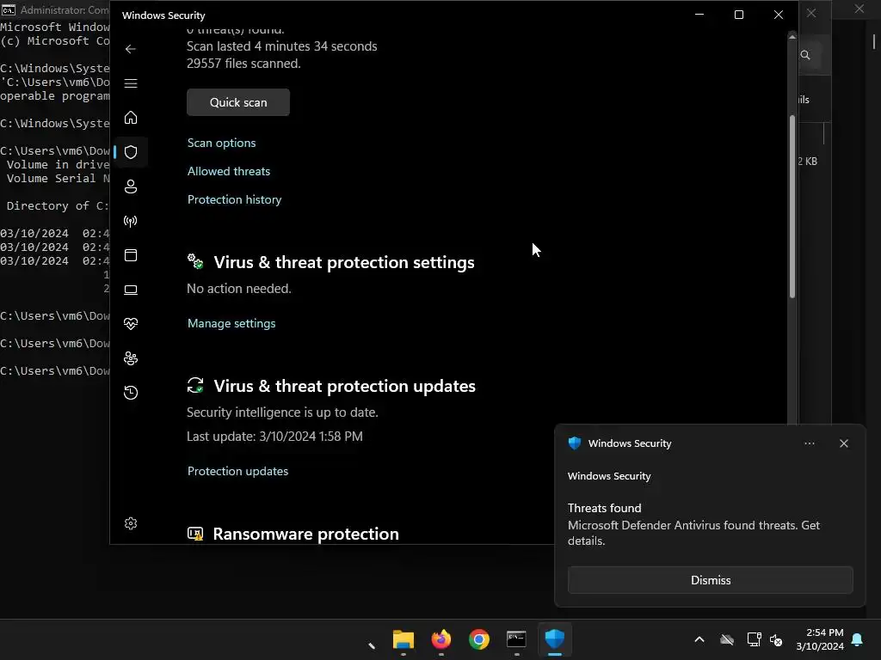Click the Ransomware protection heading
The width and height of the screenshot is (881, 660).
tap(305, 534)
